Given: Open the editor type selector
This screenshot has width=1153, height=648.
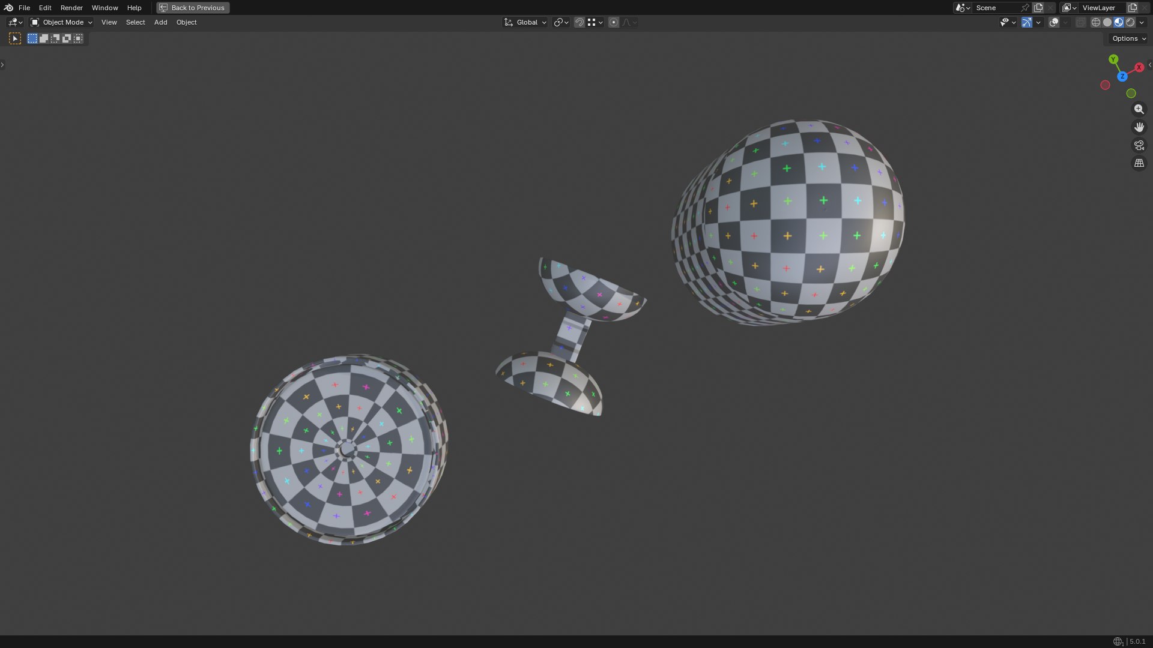Looking at the screenshot, I should pyautogui.click(x=15, y=22).
